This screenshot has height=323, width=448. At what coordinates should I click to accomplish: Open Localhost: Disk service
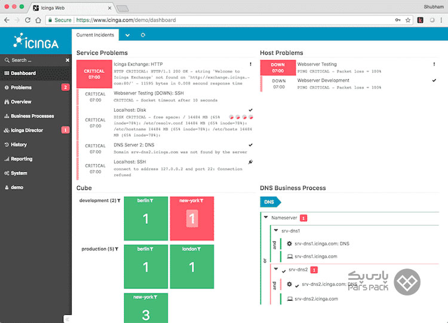pos(130,110)
